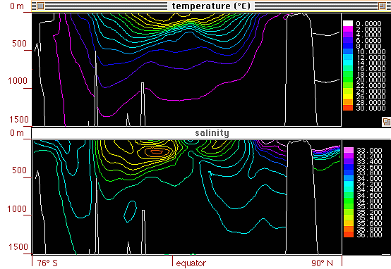Pick the pink swatch beside 33.000 salinity
This screenshot has height=269, width=391.
coord(349,150)
